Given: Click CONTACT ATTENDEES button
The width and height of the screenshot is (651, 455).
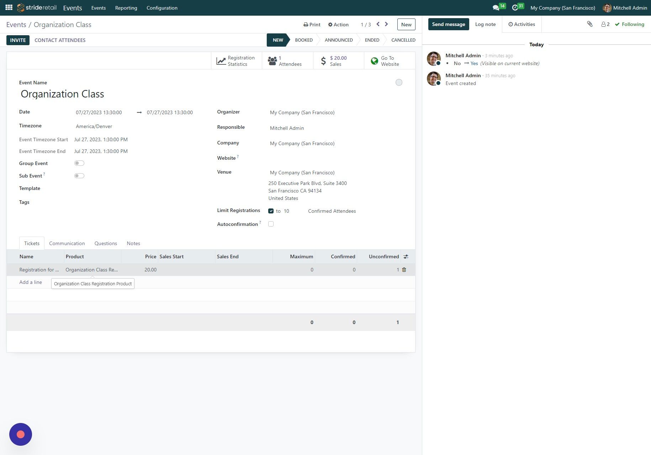Looking at the screenshot, I should tap(60, 40).
